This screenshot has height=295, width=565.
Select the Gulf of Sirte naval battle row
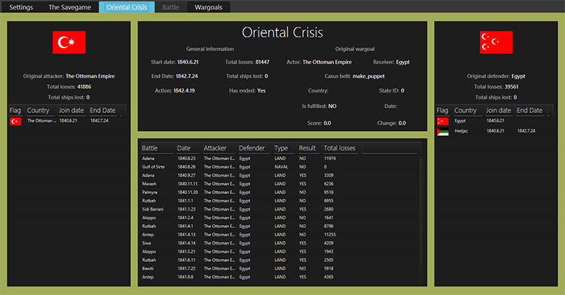pos(280,167)
